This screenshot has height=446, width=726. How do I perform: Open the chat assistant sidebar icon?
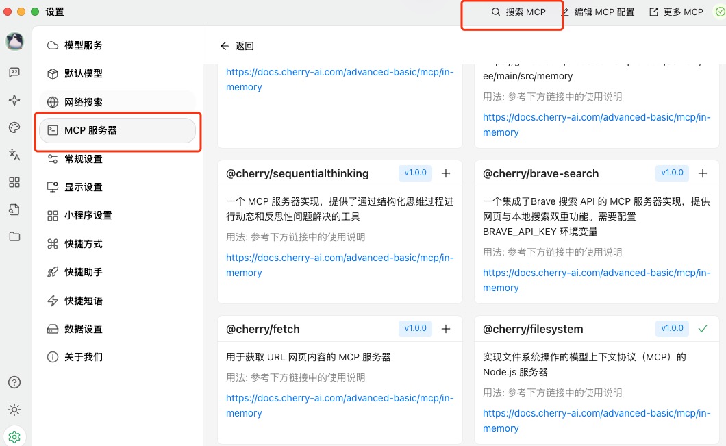tap(14, 72)
